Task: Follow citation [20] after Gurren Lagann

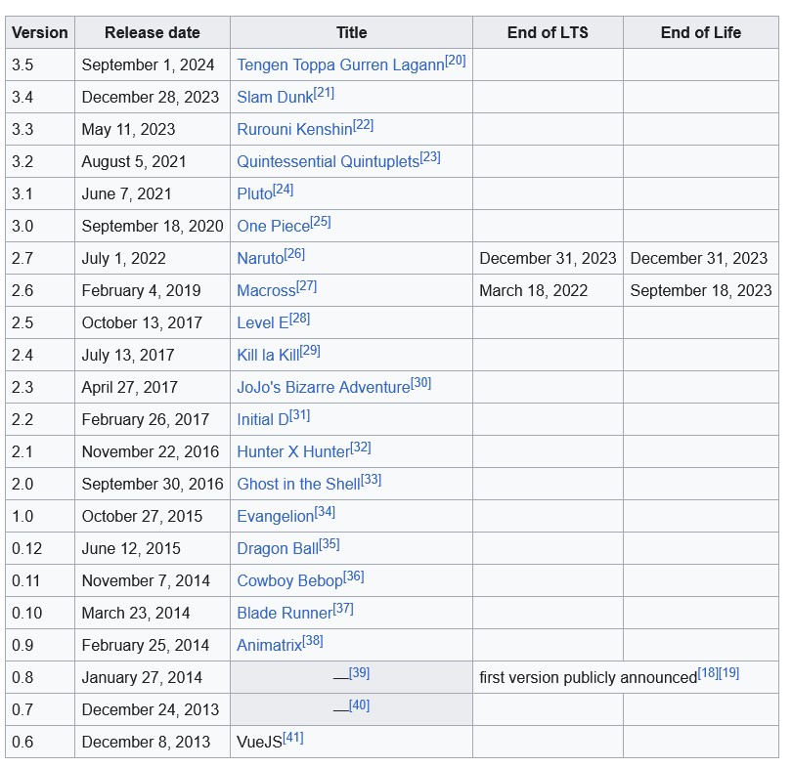Action: [x=455, y=61]
